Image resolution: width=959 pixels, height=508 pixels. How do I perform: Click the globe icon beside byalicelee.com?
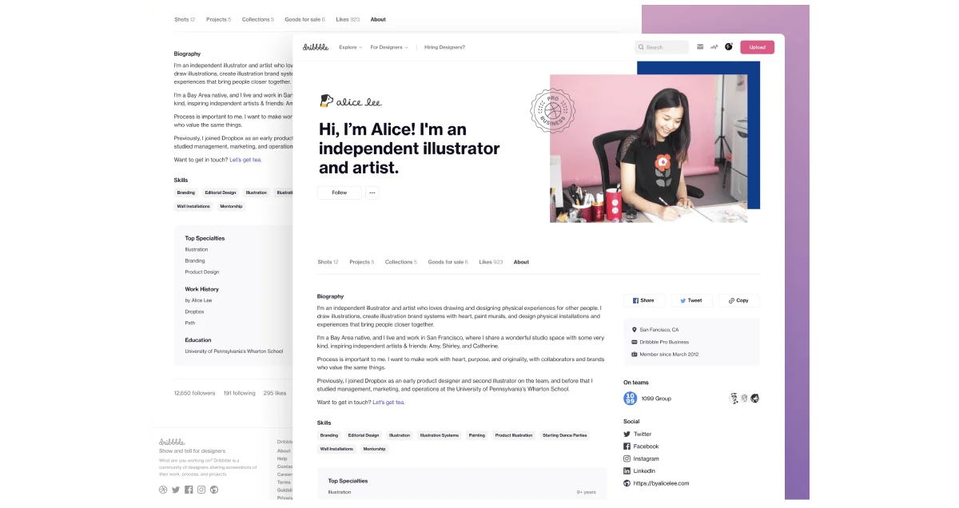tap(627, 483)
